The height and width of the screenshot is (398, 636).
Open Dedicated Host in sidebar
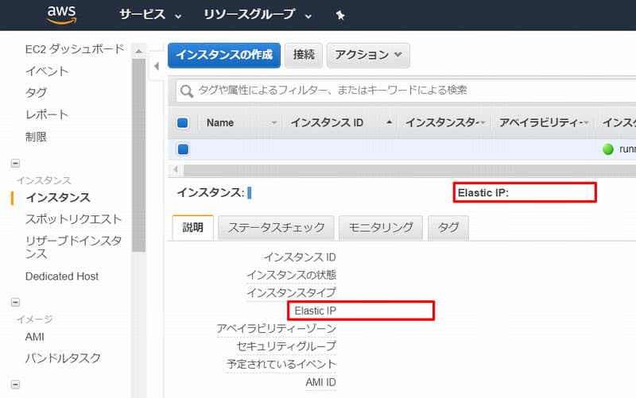(62, 276)
